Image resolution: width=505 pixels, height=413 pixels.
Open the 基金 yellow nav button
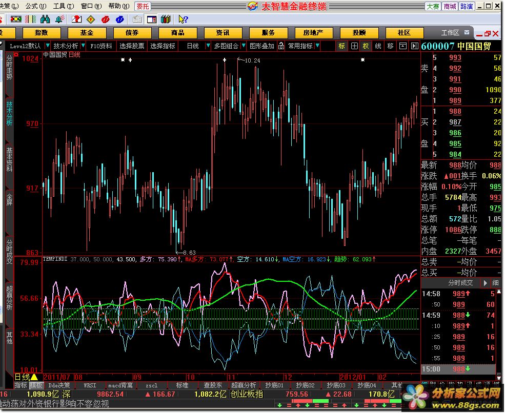(x=87, y=33)
